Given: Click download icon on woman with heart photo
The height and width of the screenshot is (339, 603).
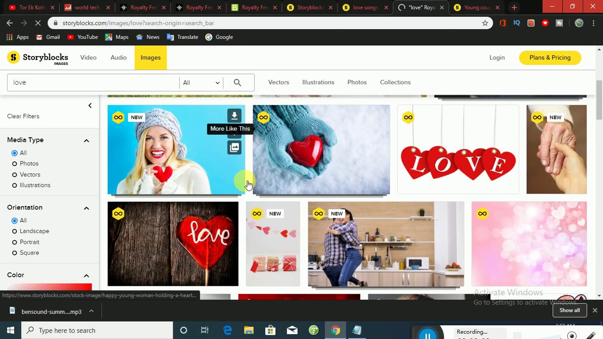Looking at the screenshot, I should (x=234, y=115).
